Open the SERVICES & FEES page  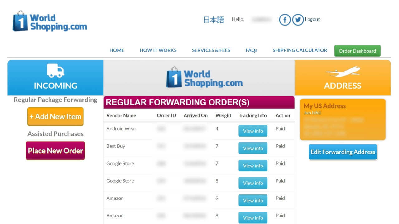tap(211, 50)
